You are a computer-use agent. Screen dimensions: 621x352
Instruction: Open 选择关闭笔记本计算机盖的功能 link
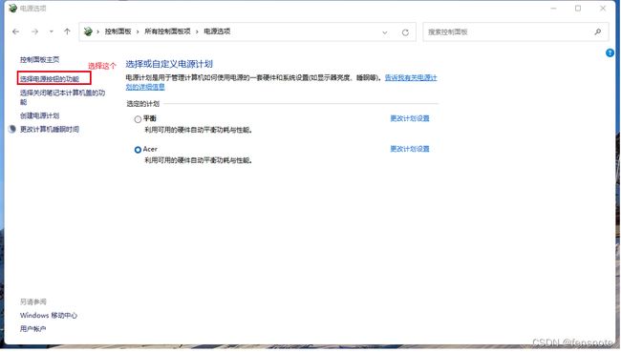pos(62,97)
